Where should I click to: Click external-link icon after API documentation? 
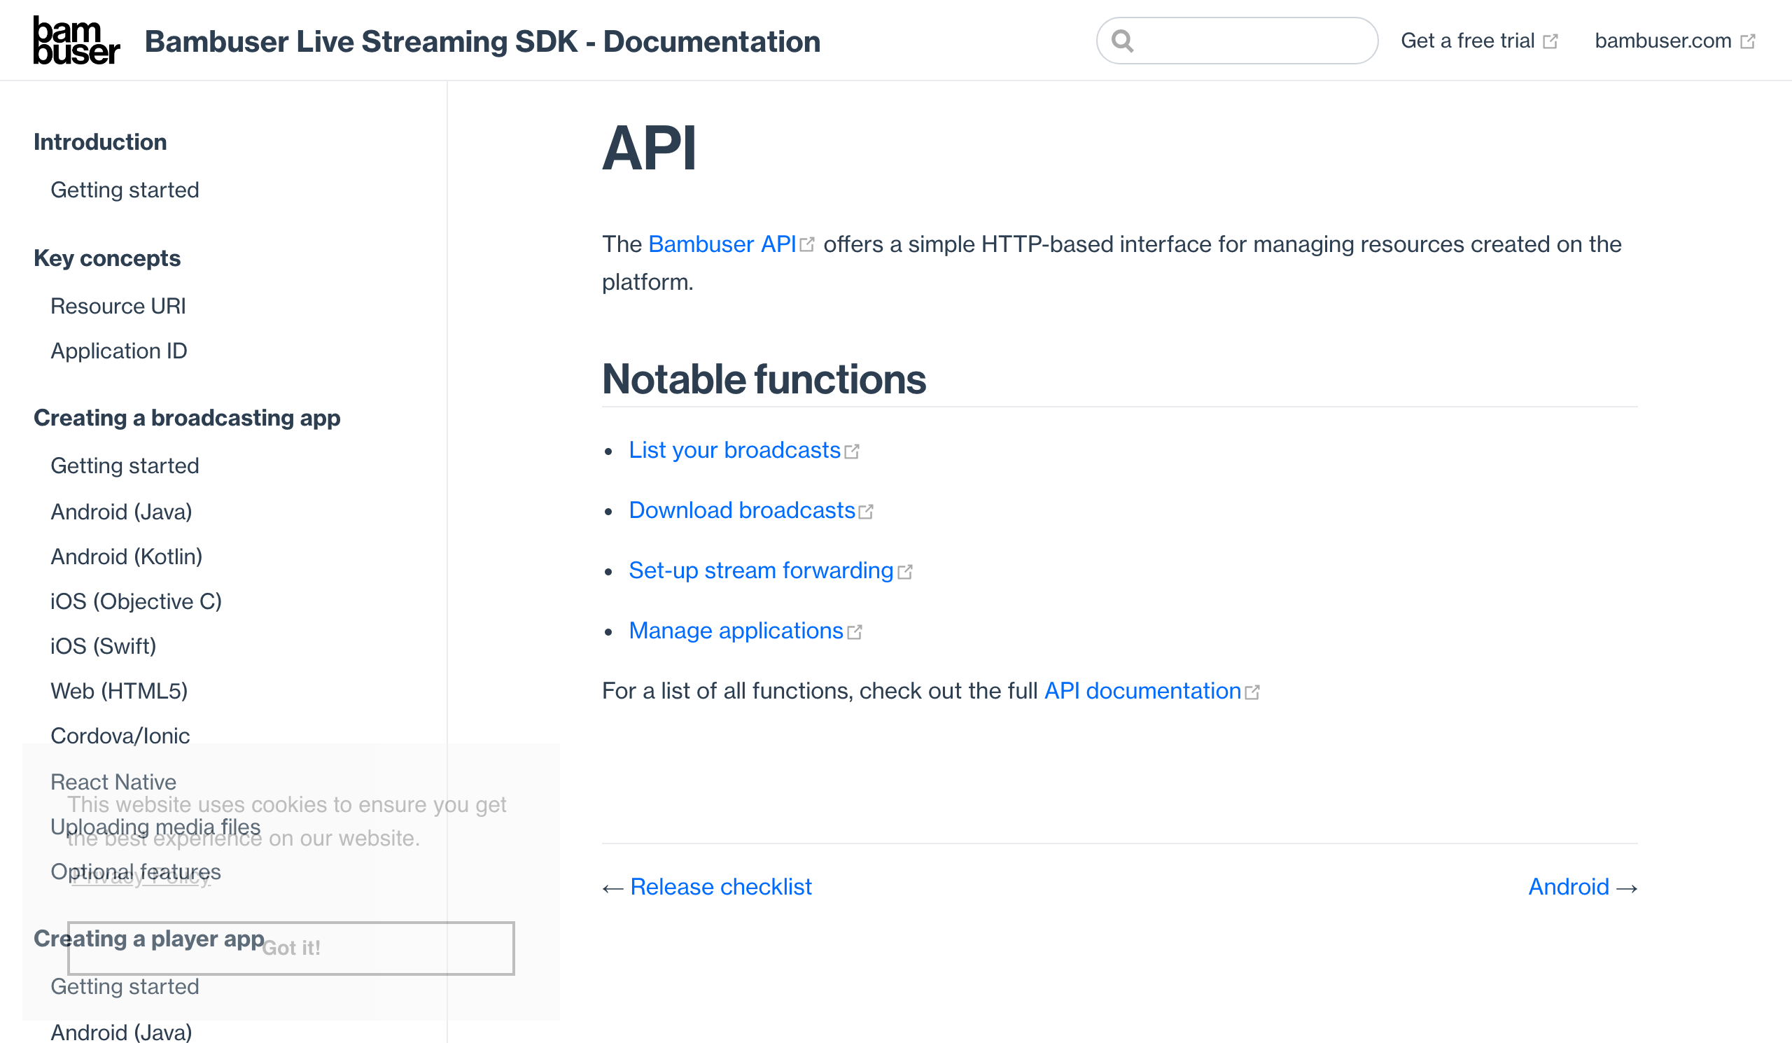(1252, 692)
